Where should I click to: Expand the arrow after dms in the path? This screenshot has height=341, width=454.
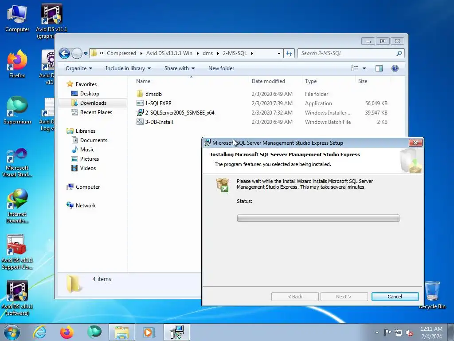(218, 53)
